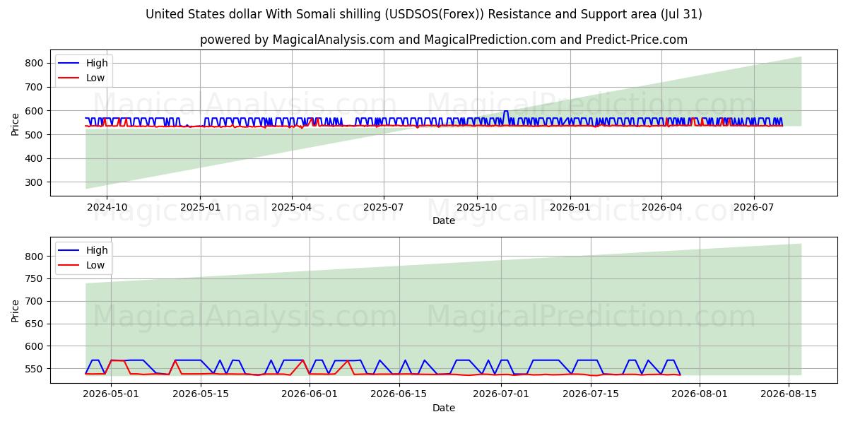Click the 2026-08-15 date tick label

(789, 395)
